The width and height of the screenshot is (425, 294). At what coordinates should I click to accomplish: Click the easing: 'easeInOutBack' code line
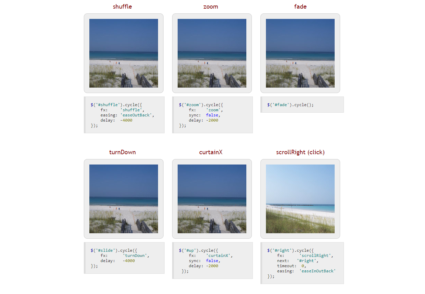pos(306,271)
